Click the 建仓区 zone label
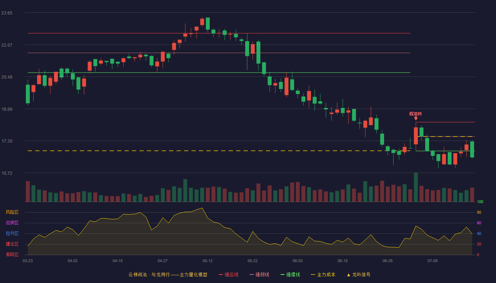This screenshot has width=496, height=283. click(12, 244)
